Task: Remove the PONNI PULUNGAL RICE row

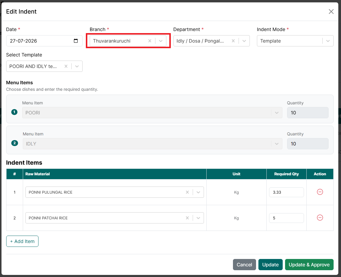Action: click(320, 192)
